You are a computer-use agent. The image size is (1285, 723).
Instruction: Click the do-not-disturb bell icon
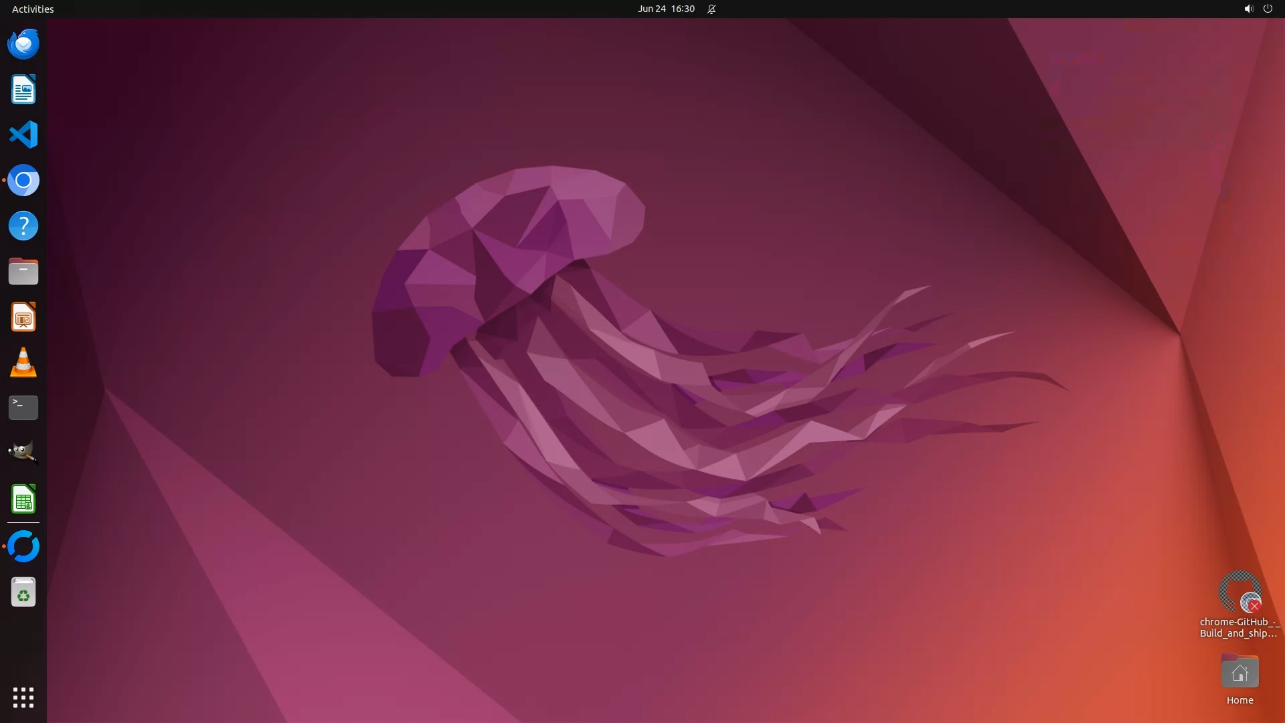pos(711,9)
